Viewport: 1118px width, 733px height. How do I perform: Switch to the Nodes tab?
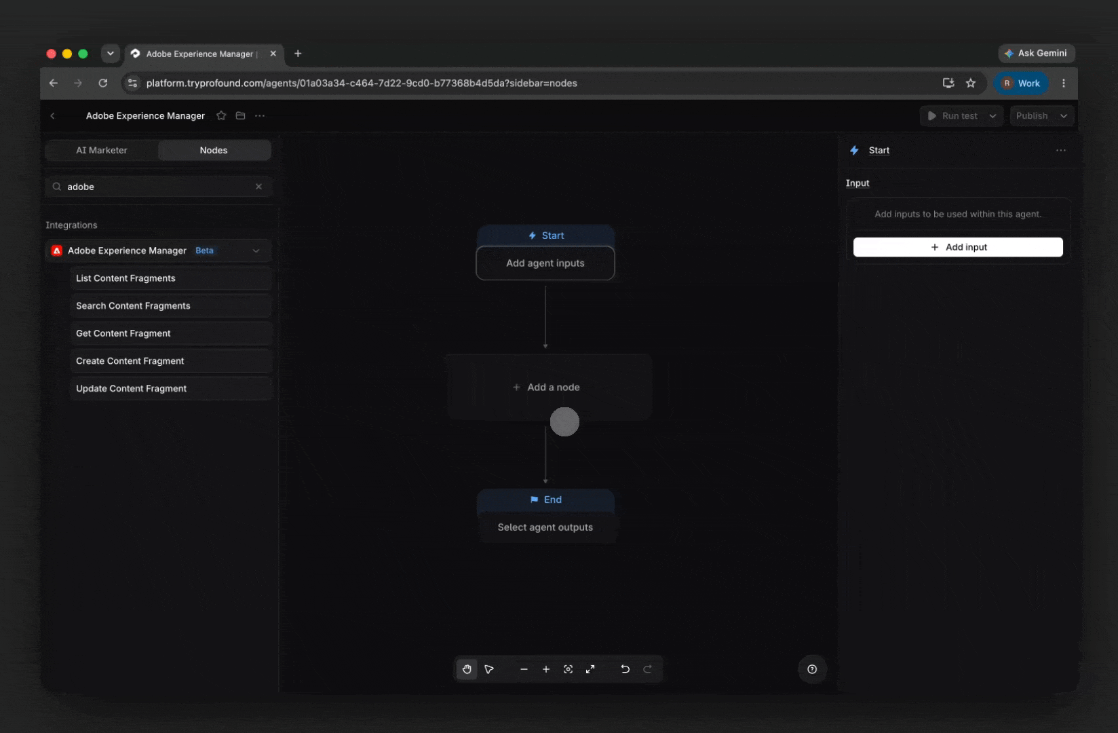point(214,150)
